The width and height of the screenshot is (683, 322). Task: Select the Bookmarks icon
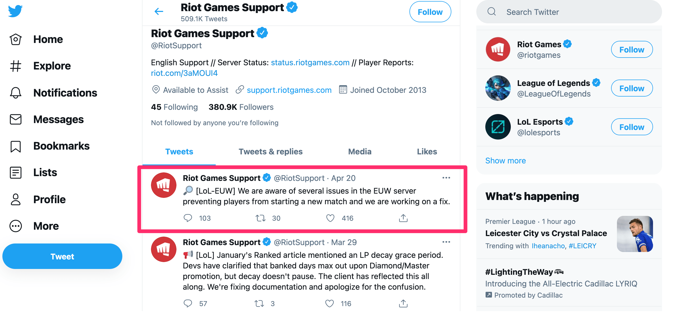[x=15, y=146]
